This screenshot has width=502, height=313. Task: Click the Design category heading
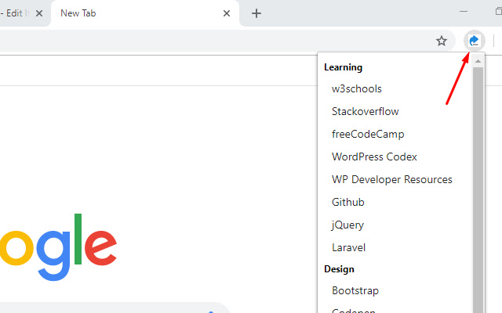pyautogui.click(x=339, y=269)
